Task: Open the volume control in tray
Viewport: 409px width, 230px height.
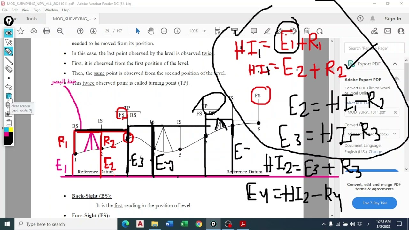Action: tap(352, 224)
